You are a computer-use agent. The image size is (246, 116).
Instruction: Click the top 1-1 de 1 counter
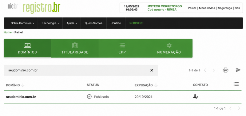(x=194, y=70)
